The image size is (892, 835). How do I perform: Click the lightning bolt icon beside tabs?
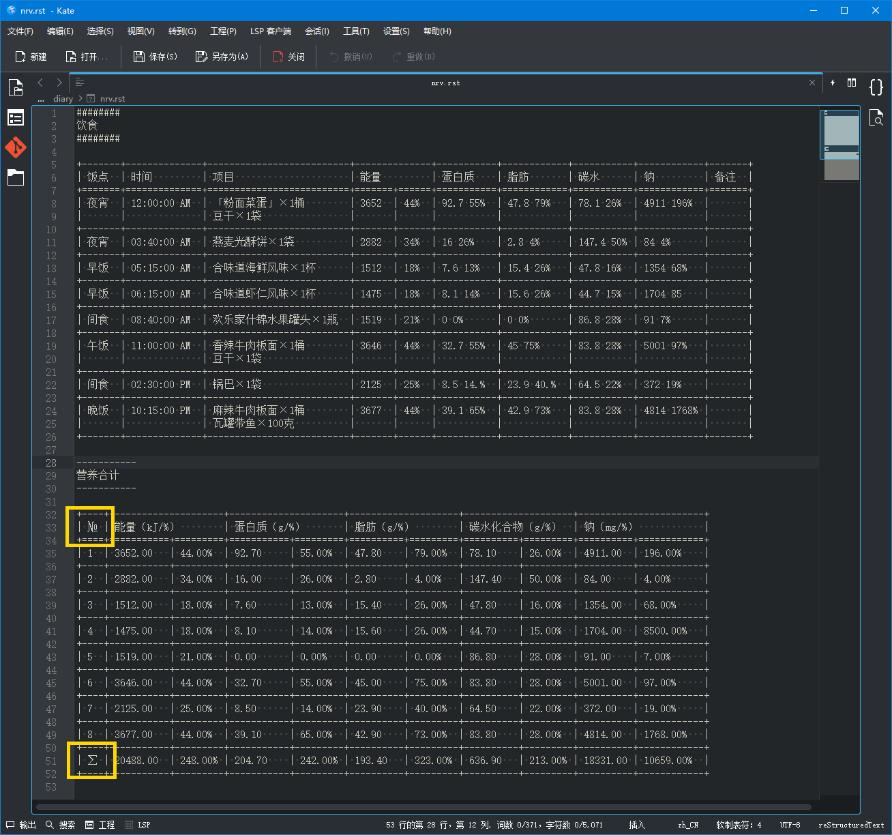(x=832, y=83)
